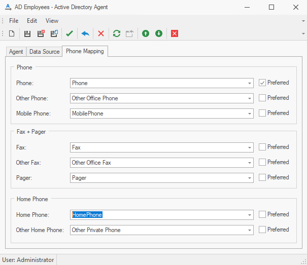Click the 'Home Phone' group box heading
This screenshot has height=265, width=307.
(32, 199)
